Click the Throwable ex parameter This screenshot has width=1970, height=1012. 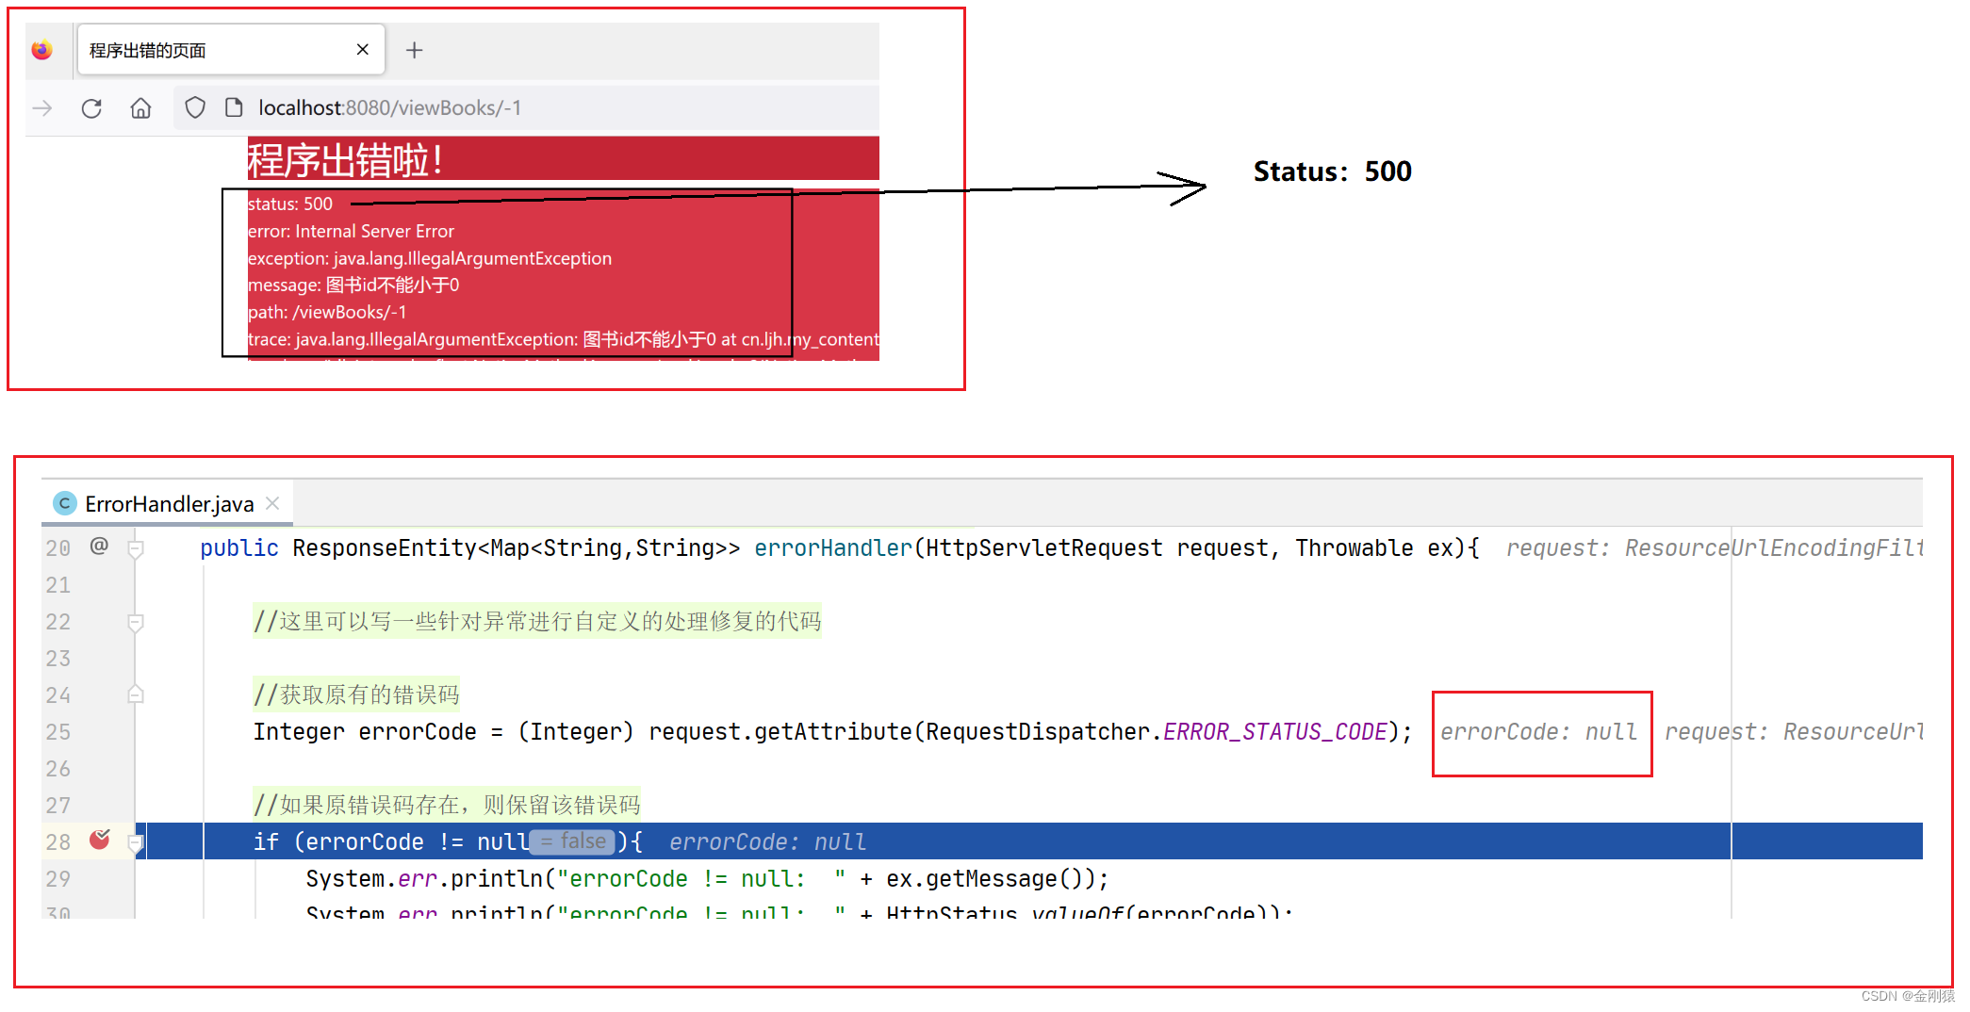[1373, 548]
